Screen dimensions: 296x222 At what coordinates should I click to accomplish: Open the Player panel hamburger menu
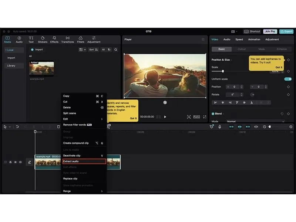pyautogui.click(x=203, y=40)
